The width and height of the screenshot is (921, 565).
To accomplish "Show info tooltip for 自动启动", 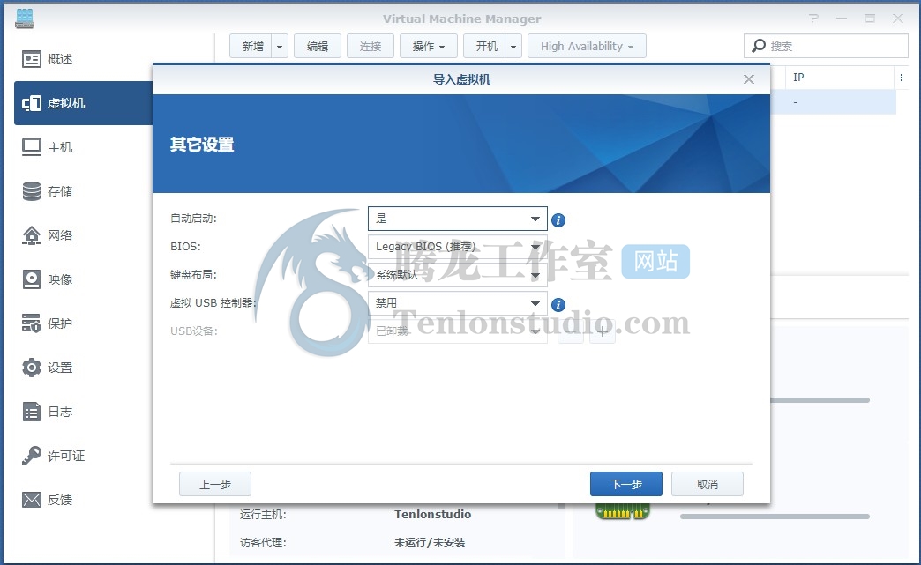I will pyautogui.click(x=558, y=220).
